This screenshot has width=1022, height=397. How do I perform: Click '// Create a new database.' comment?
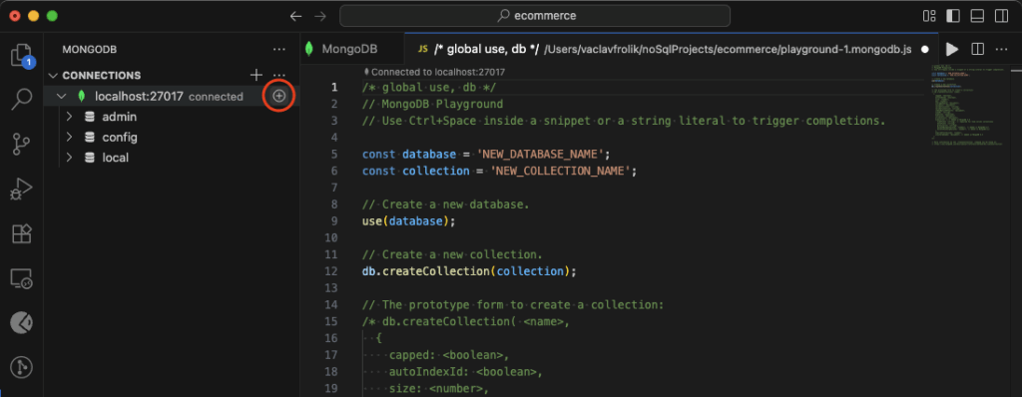pyautogui.click(x=446, y=204)
